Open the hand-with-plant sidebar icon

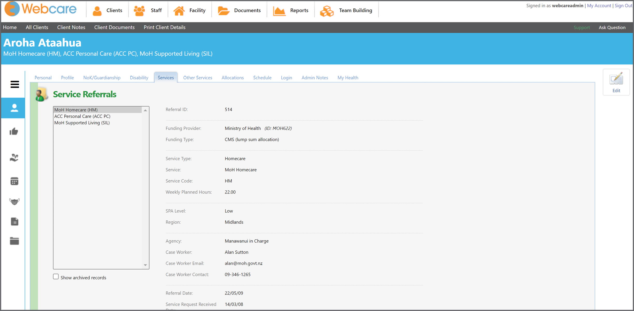tap(14, 157)
